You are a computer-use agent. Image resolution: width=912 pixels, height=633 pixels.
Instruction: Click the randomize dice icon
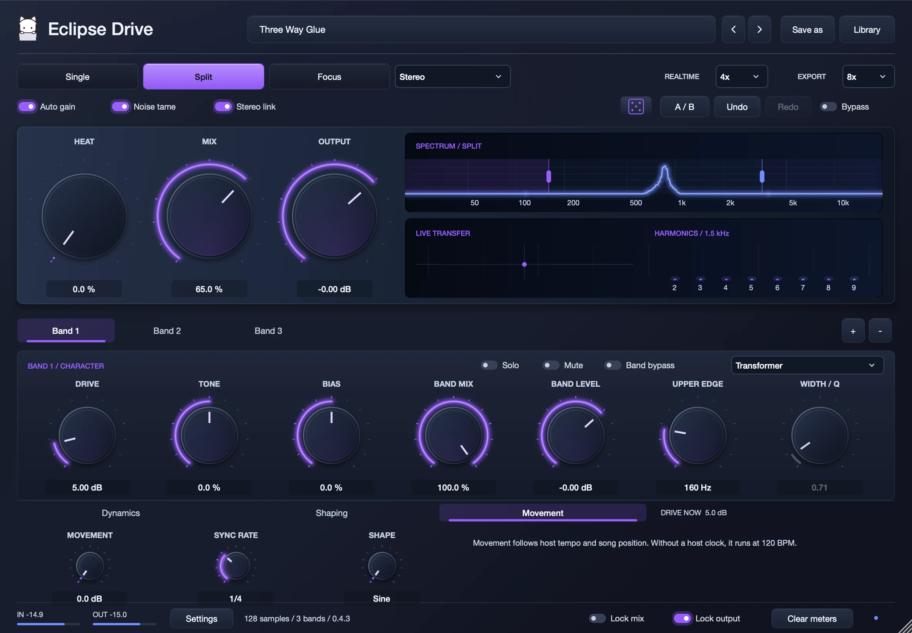point(636,107)
